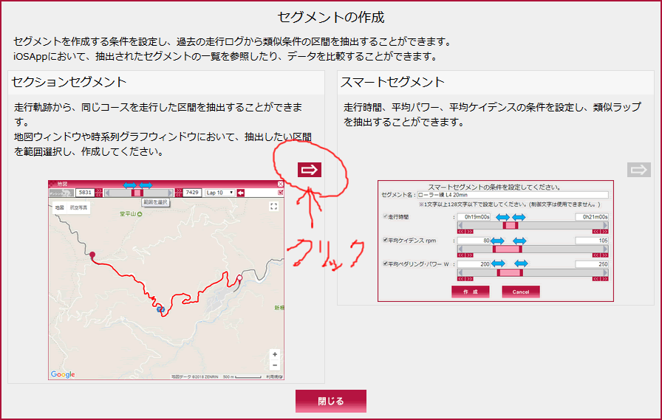Image resolution: width=662 pixels, height=420 pixels.
Task: Click the 閉じる button
Action: [331, 401]
